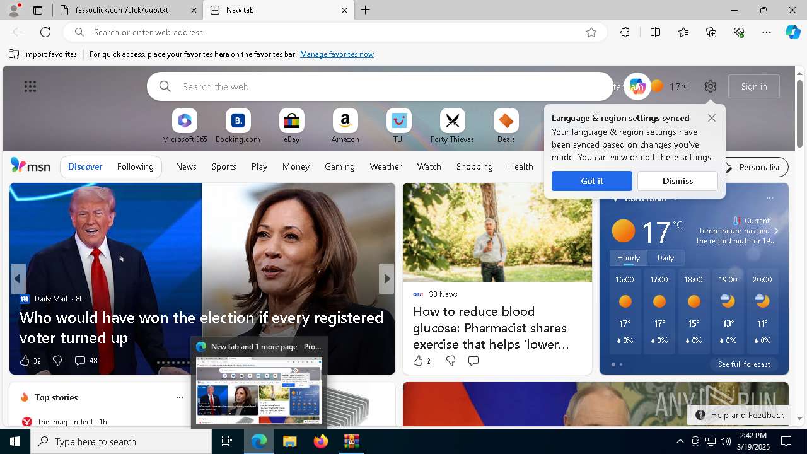Screen dimensions: 807x454
Task: Open Browser essentials heart icon
Action: [x=739, y=32]
